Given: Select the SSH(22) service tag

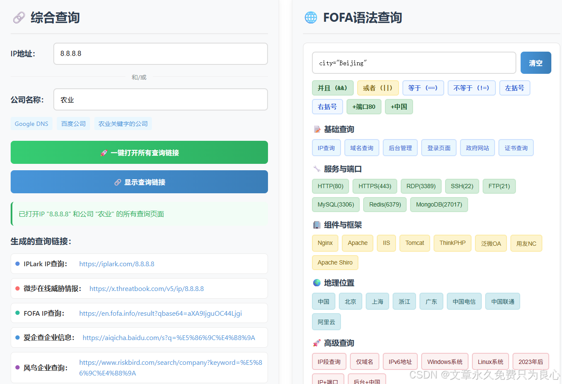Looking at the screenshot, I should 462,186.
